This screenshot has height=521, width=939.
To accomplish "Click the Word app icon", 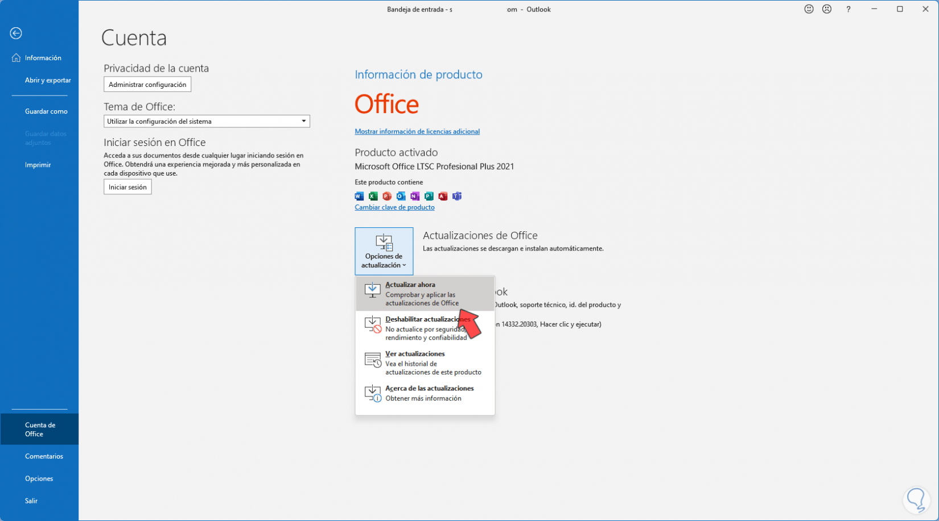I will [x=359, y=196].
